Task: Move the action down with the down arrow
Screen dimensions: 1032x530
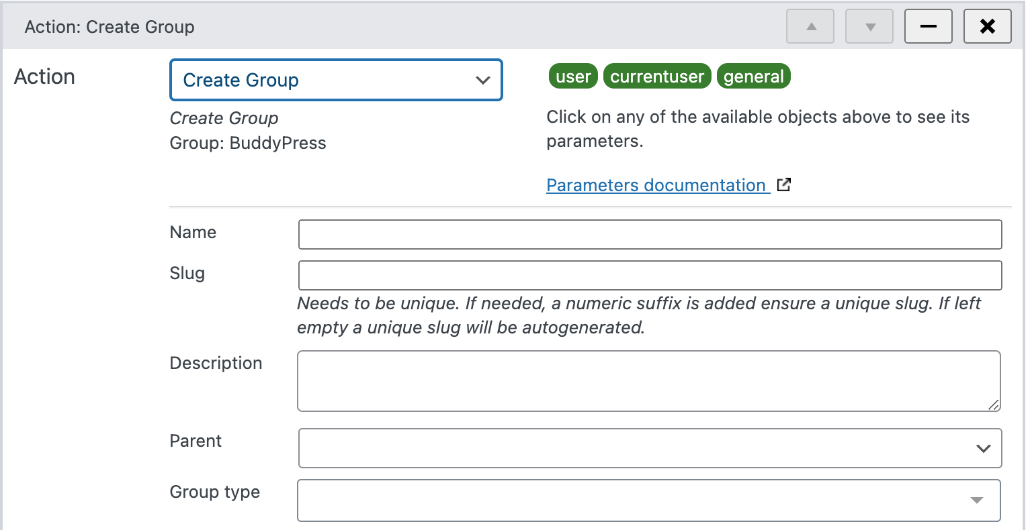Action: 869,26
